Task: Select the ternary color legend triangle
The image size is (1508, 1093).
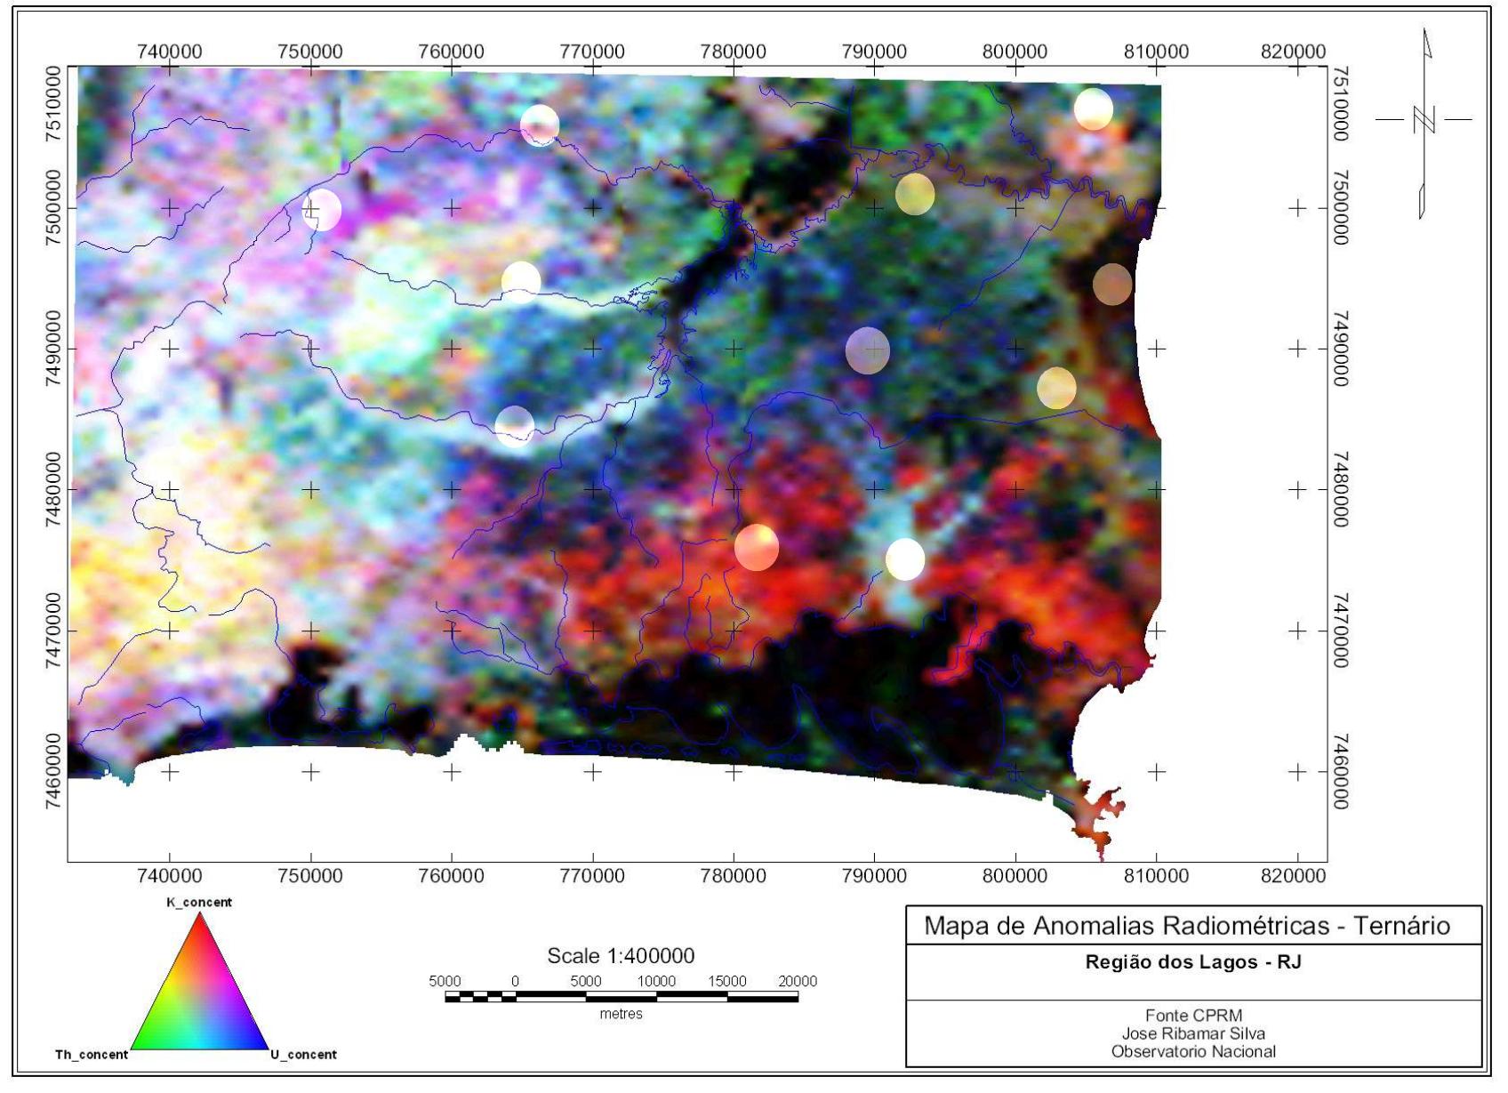Action: point(199,982)
